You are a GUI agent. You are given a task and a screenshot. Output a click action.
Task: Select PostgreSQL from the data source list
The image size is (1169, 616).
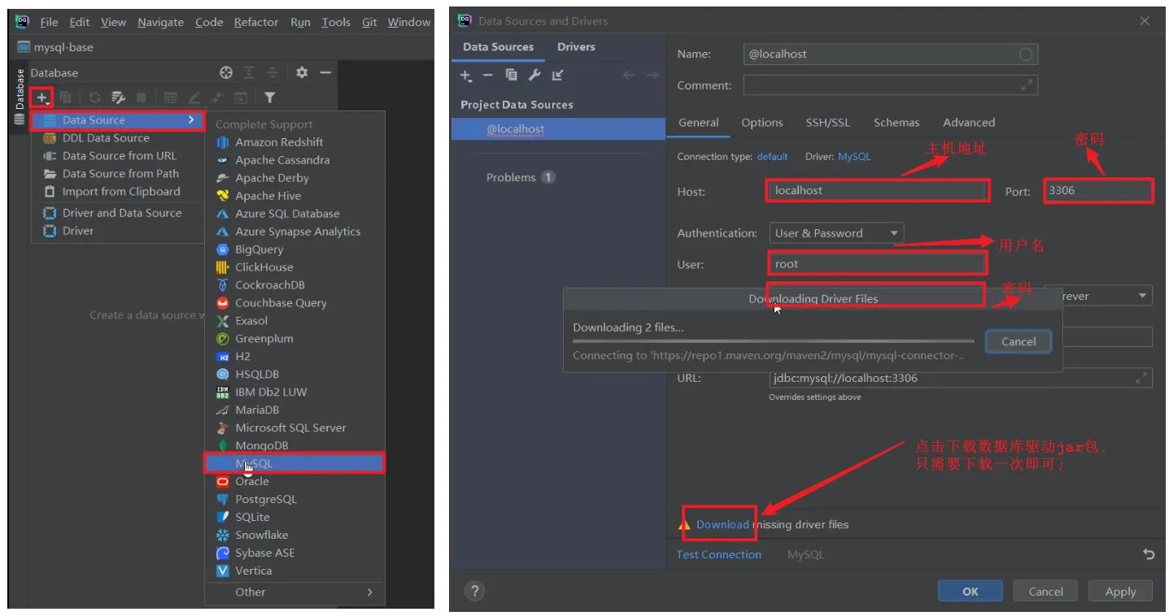tap(265, 499)
